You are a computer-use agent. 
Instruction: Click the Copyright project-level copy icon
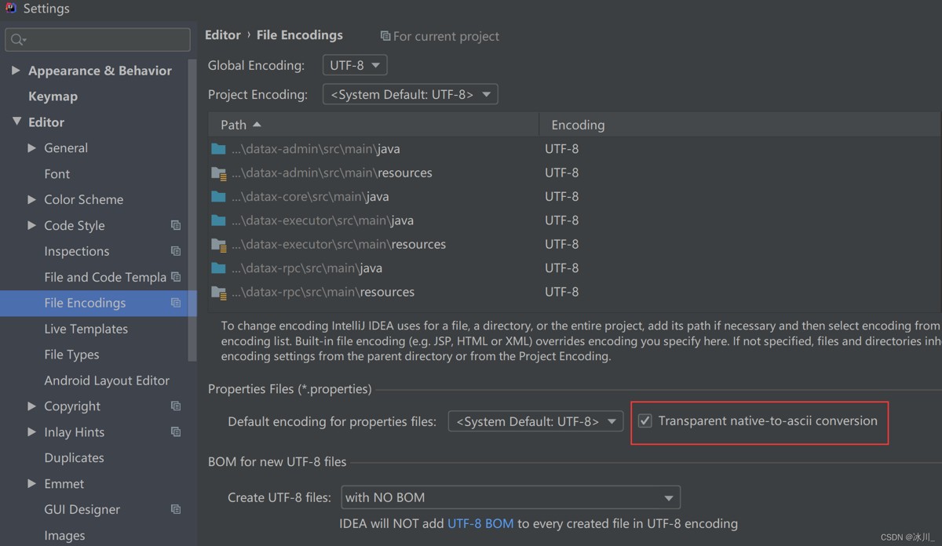176,406
